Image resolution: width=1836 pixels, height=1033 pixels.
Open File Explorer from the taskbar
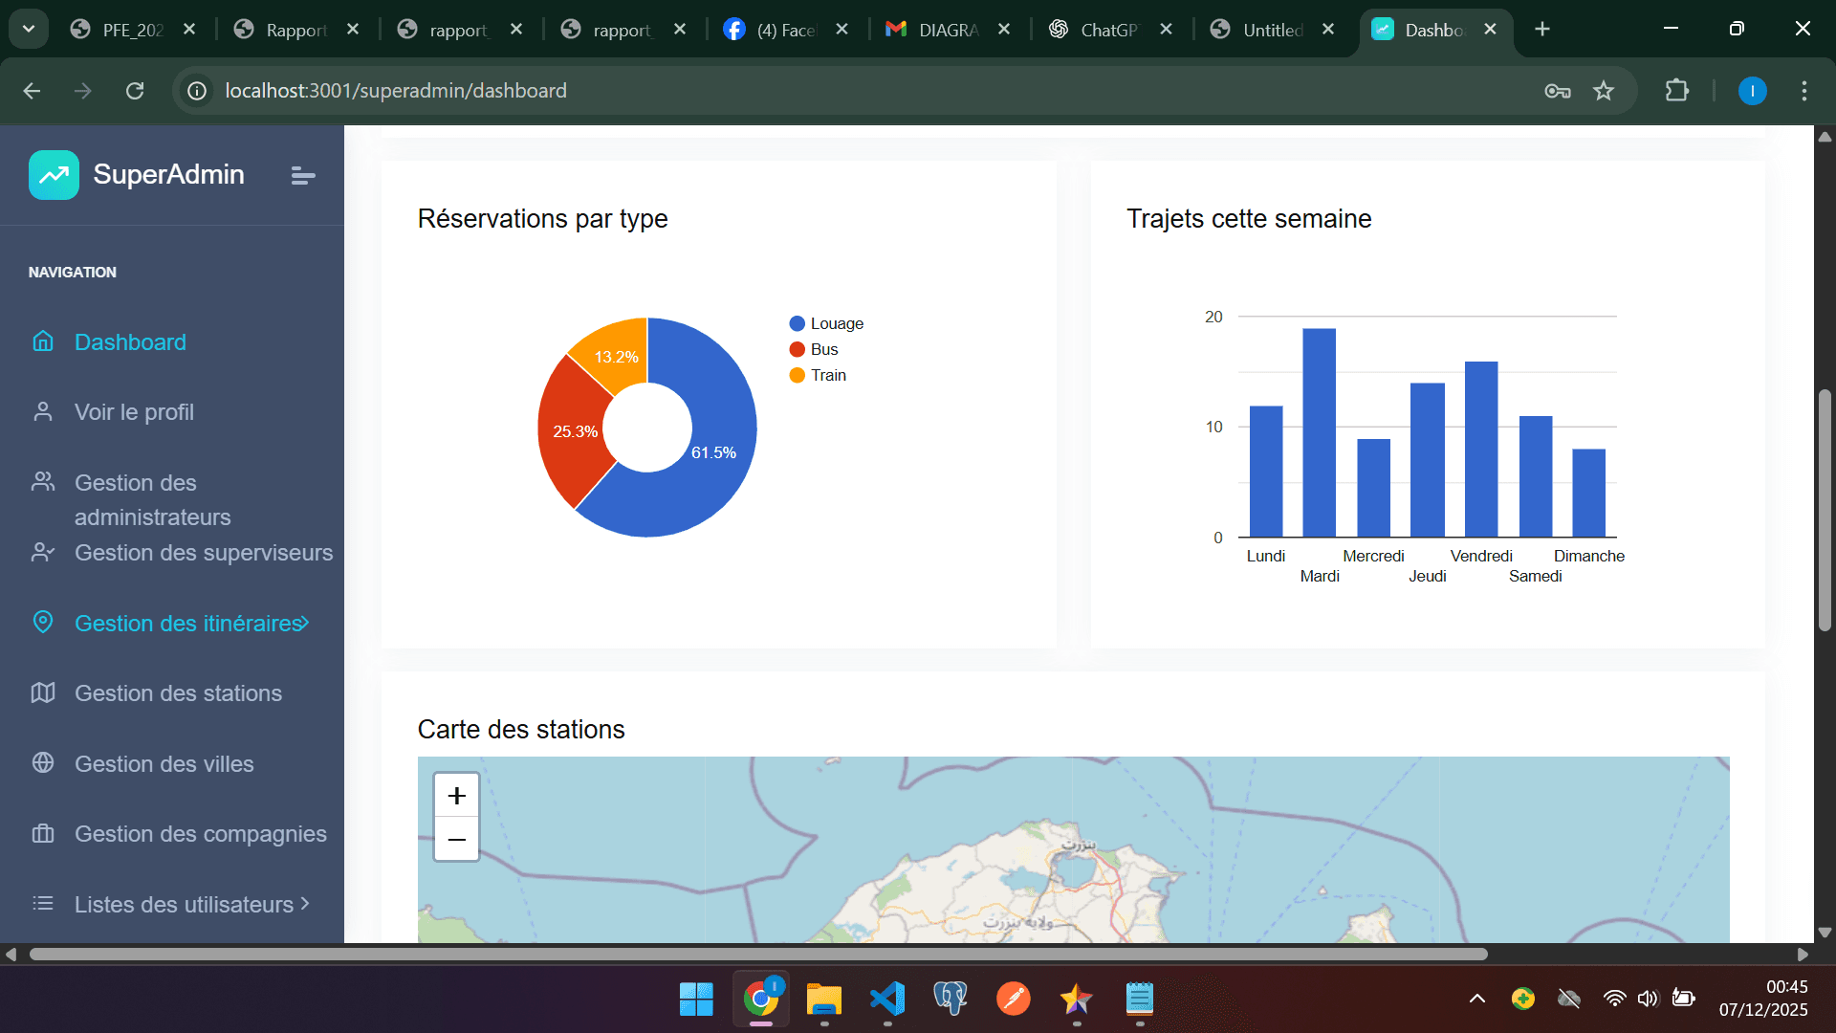tap(823, 1000)
